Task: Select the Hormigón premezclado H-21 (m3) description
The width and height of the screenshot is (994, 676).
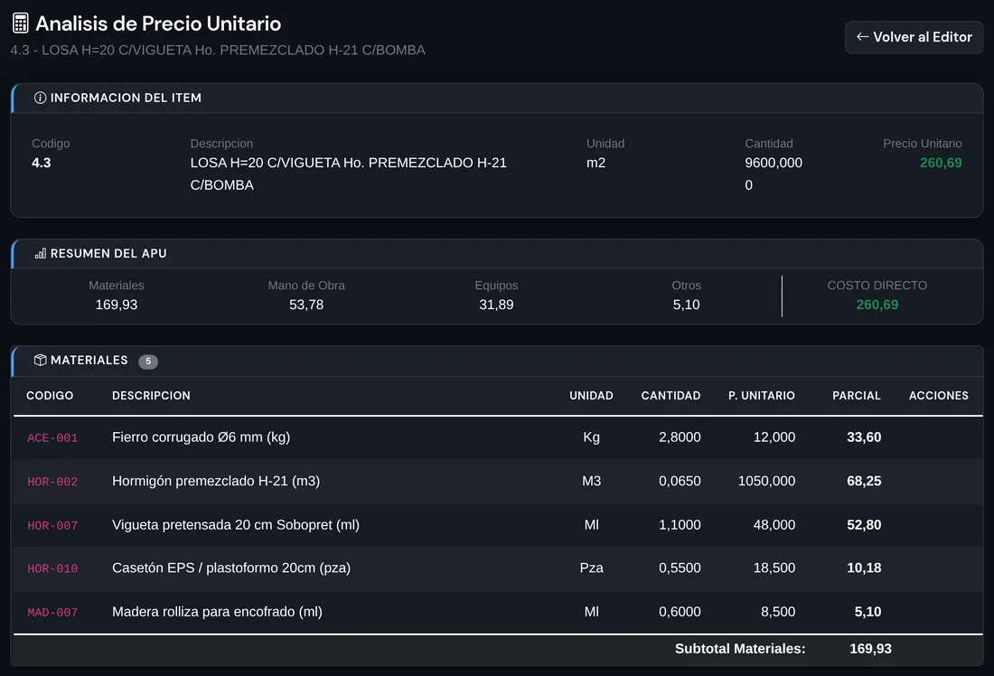Action: click(x=216, y=481)
